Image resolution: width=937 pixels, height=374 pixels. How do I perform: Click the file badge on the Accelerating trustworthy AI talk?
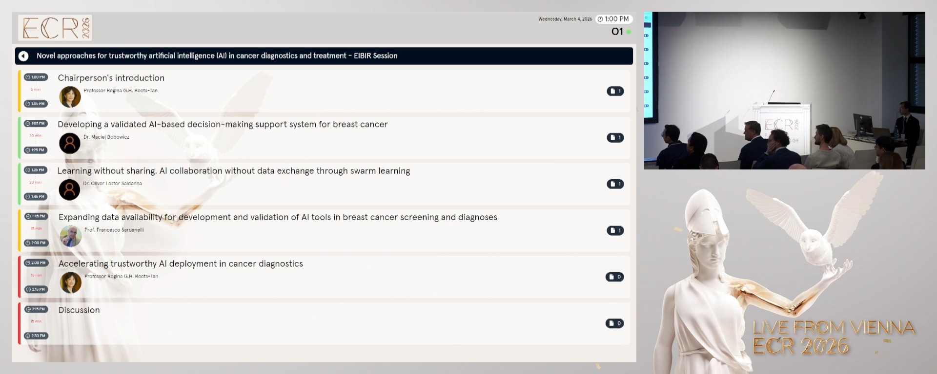click(x=614, y=277)
